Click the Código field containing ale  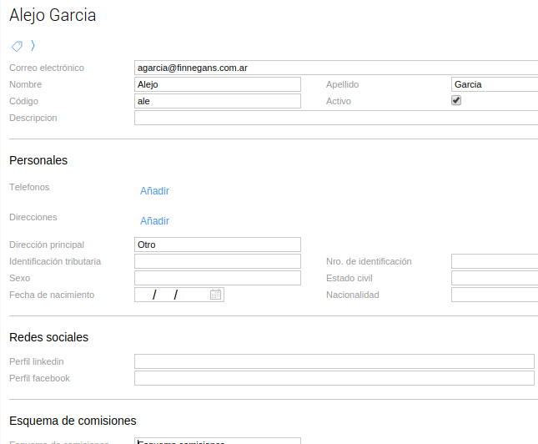click(x=218, y=101)
